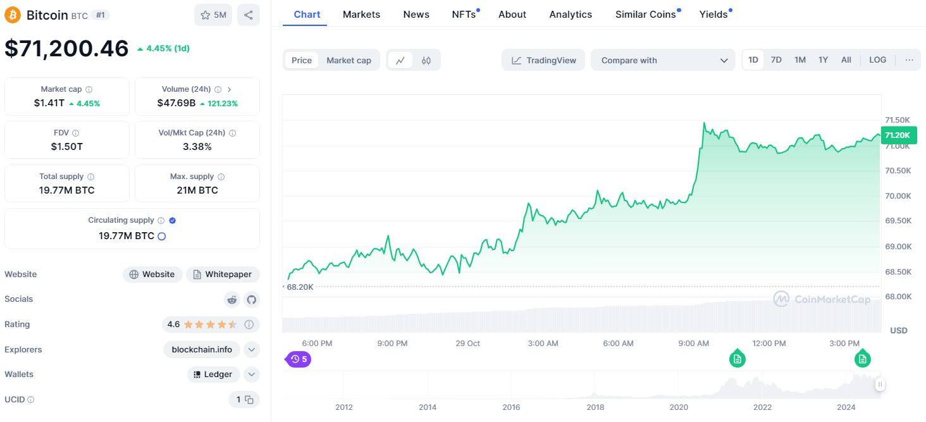926x422 pixels.
Task: Copy the UCID value icon
Action: pos(249,400)
